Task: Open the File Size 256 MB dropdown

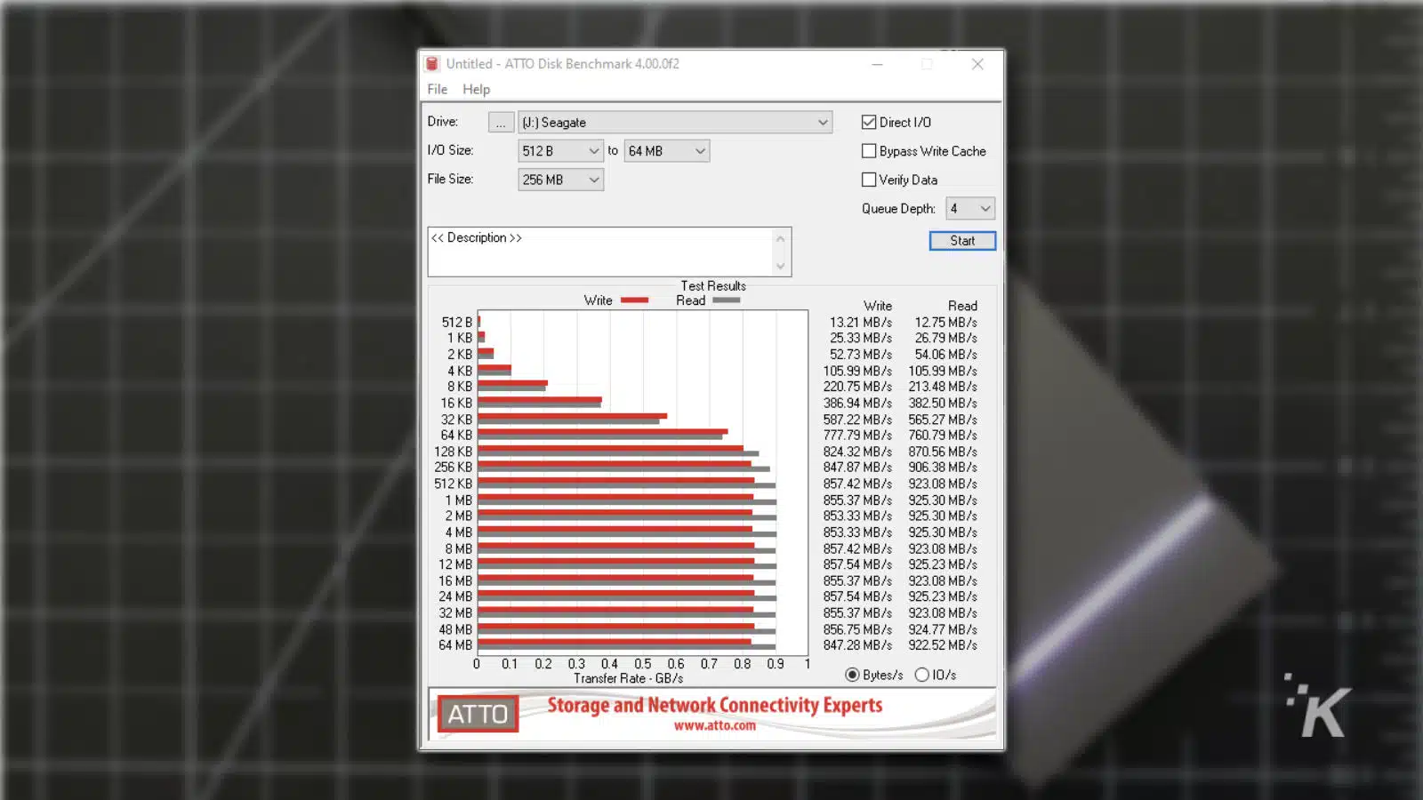Action: click(593, 180)
